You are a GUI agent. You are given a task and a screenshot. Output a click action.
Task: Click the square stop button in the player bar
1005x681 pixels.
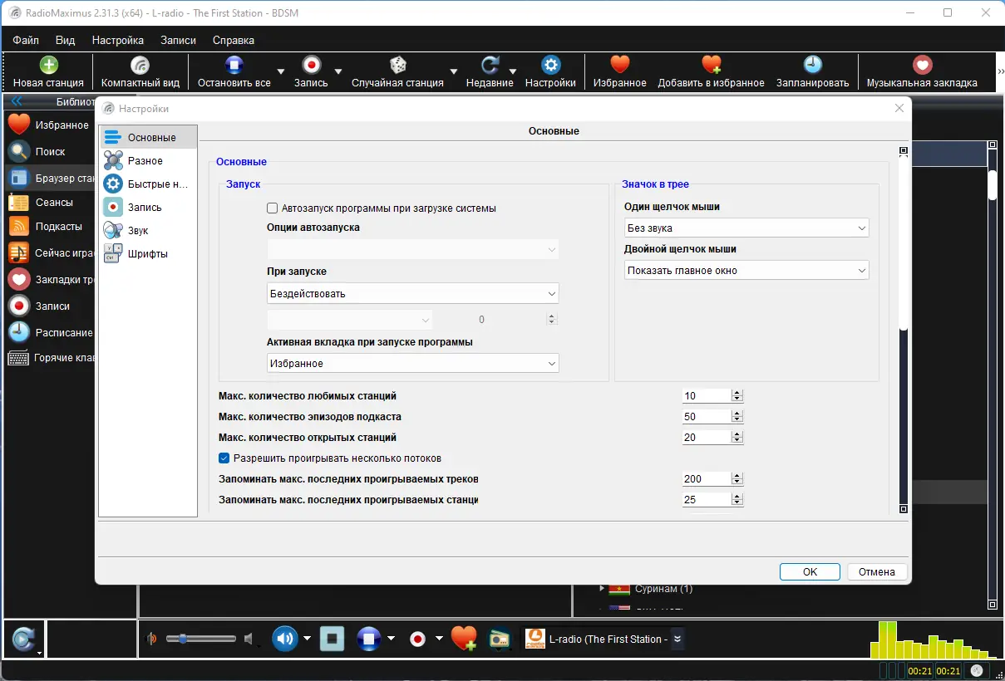pos(333,639)
